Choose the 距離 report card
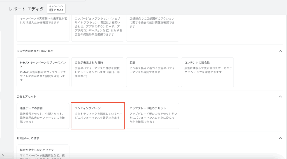 tap(152, 72)
